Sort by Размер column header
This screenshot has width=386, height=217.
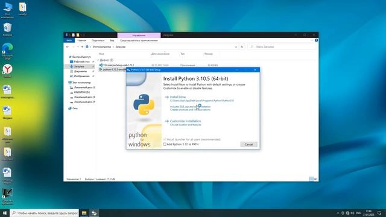pos(208,54)
